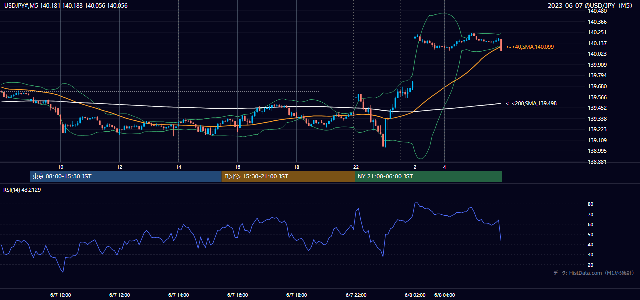
Task: Click the 6/7 10:00 date axis label
Action: coord(60,295)
